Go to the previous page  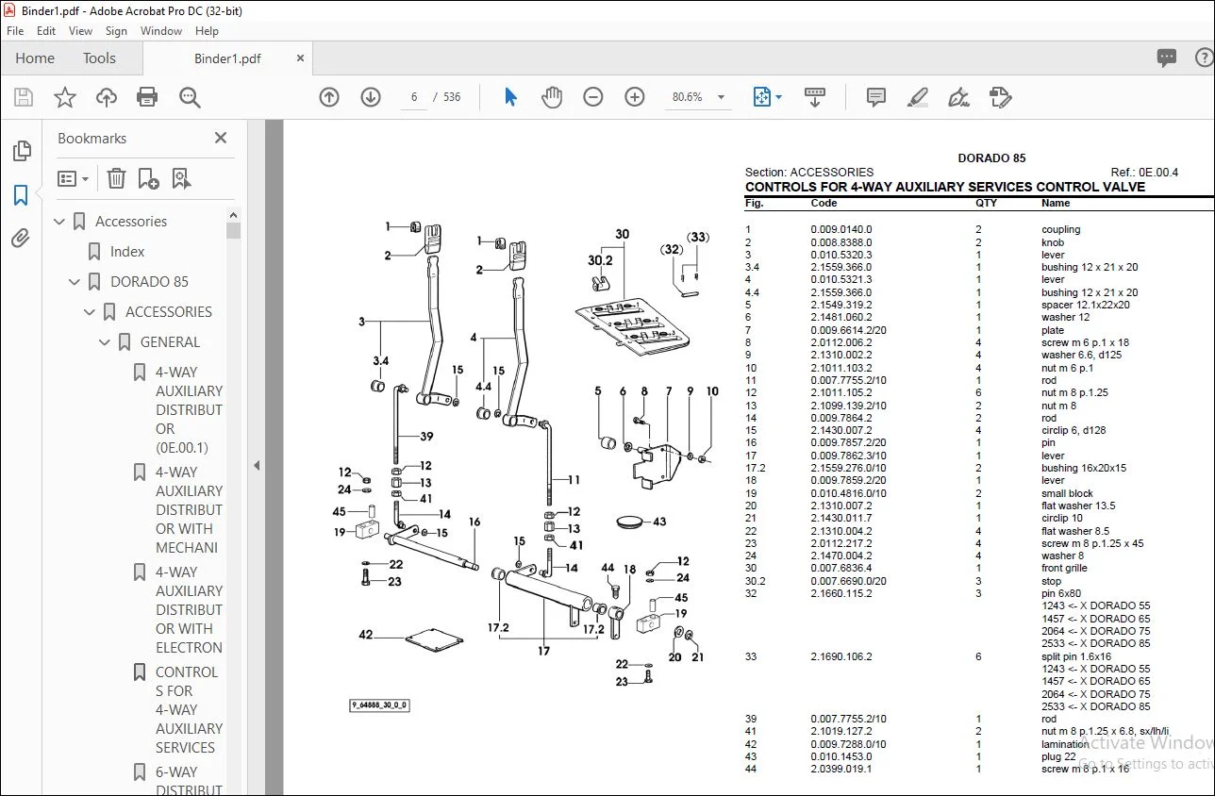[329, 97]
